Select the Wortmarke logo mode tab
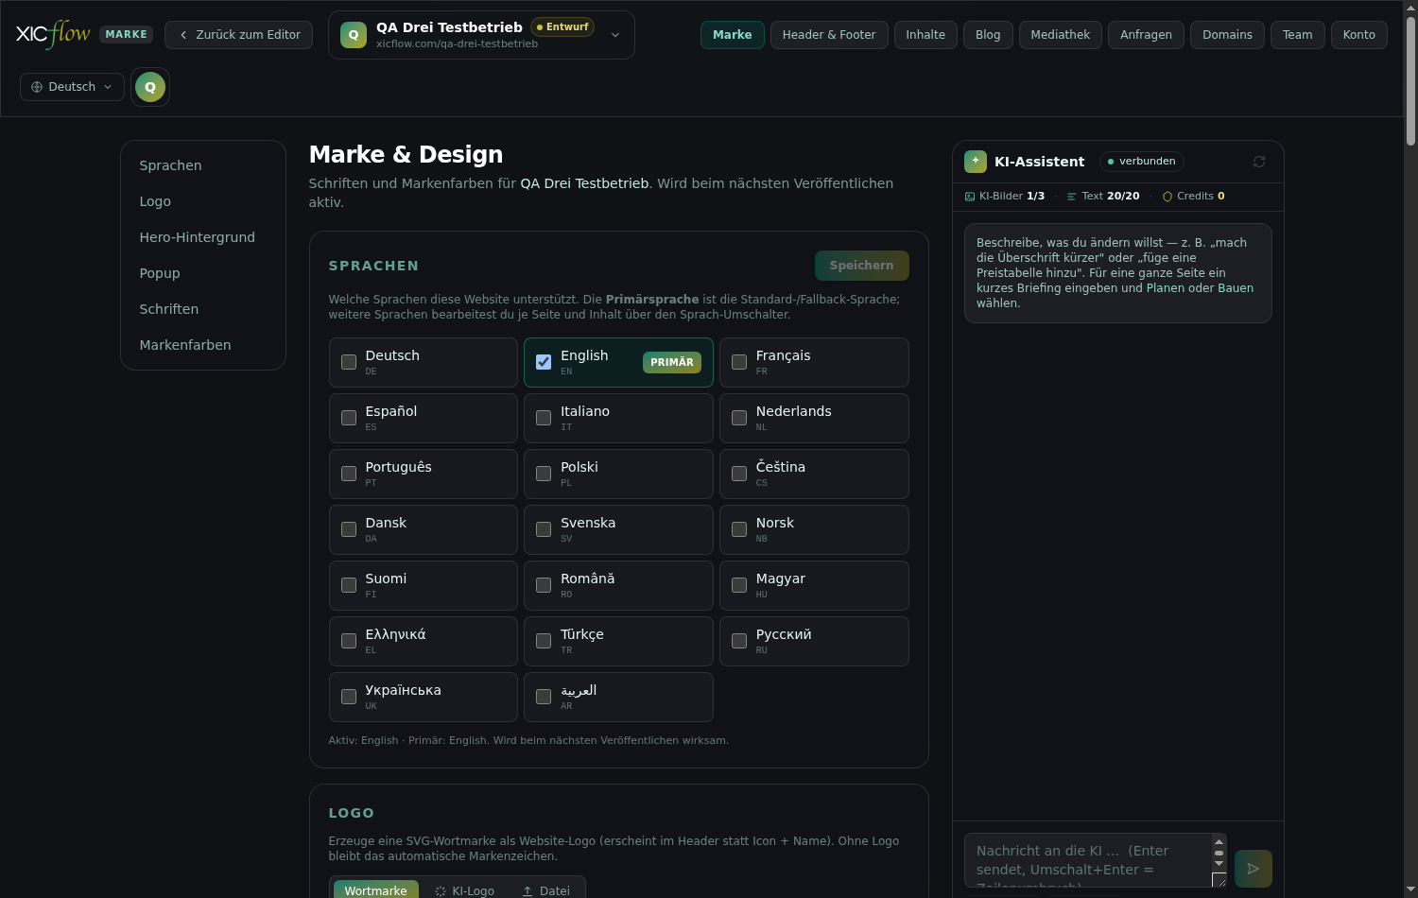Image resolution: width=1418 pixels, height=898 pixels. tap(375, 890)
